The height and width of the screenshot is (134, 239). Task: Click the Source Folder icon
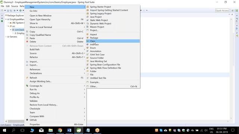tap(87, 58)
